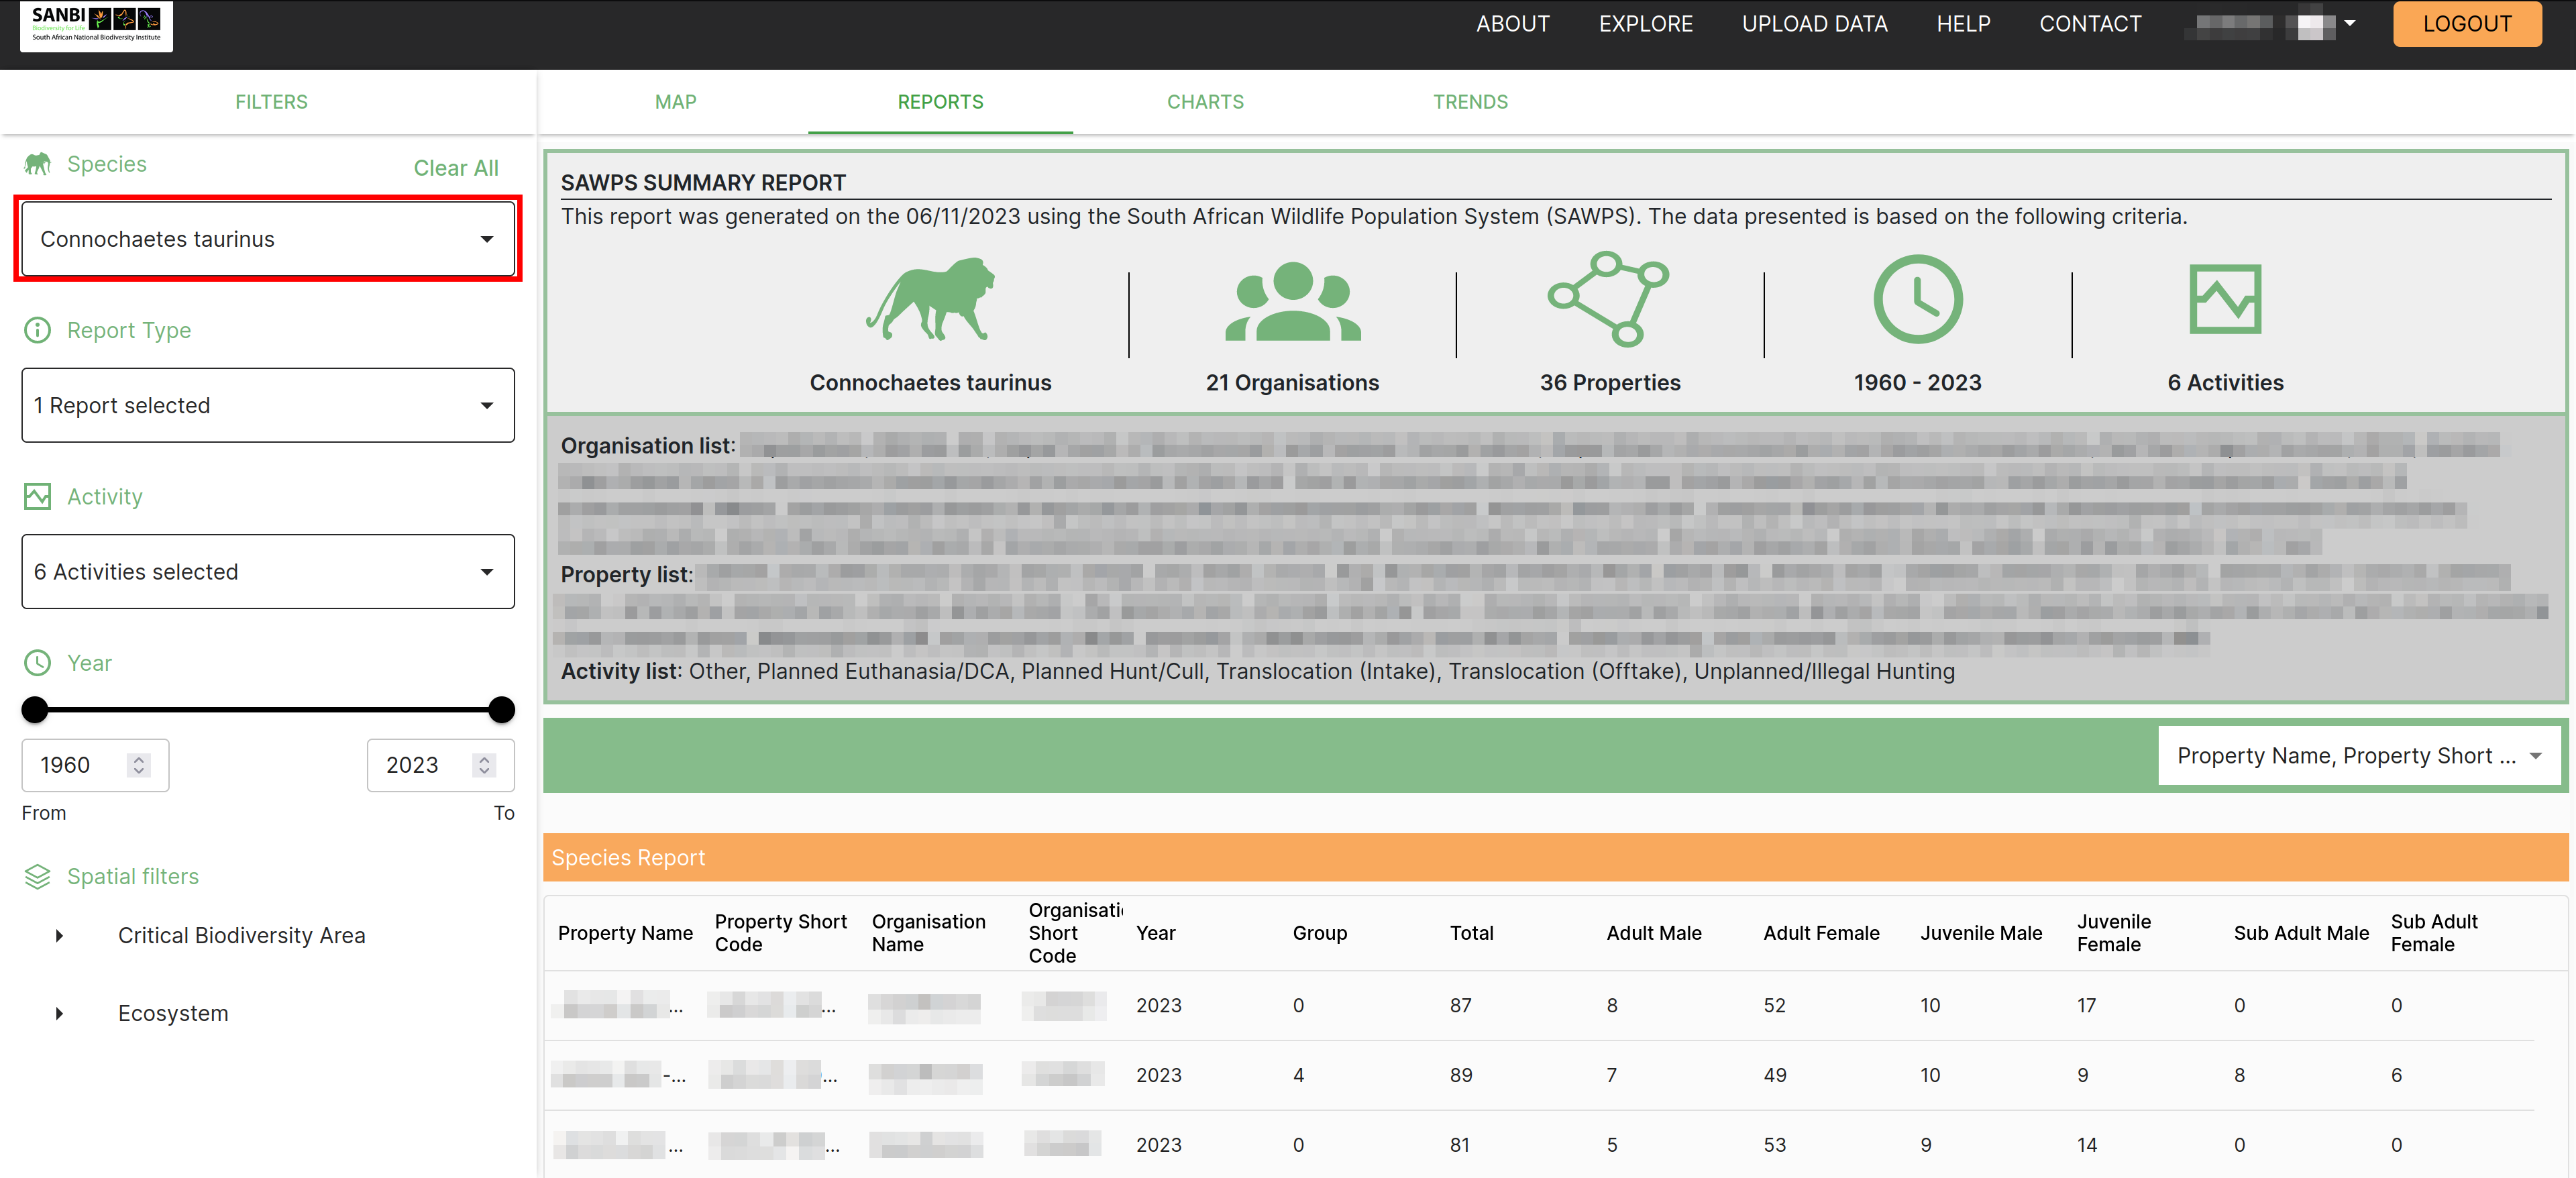Click the activities chart icon in summary
The height and width of the screenshot is (1178, 2576).
[x=2225, y=299]
